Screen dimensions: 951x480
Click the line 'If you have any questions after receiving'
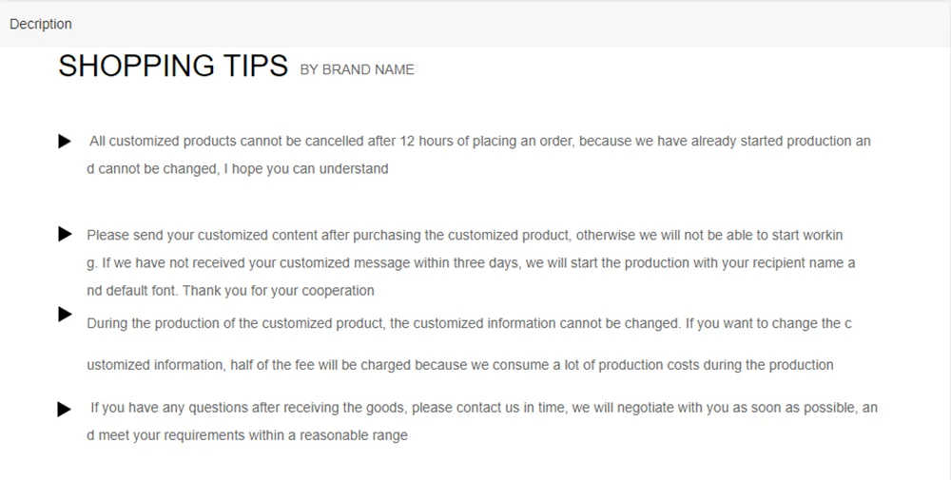point(483,408)
